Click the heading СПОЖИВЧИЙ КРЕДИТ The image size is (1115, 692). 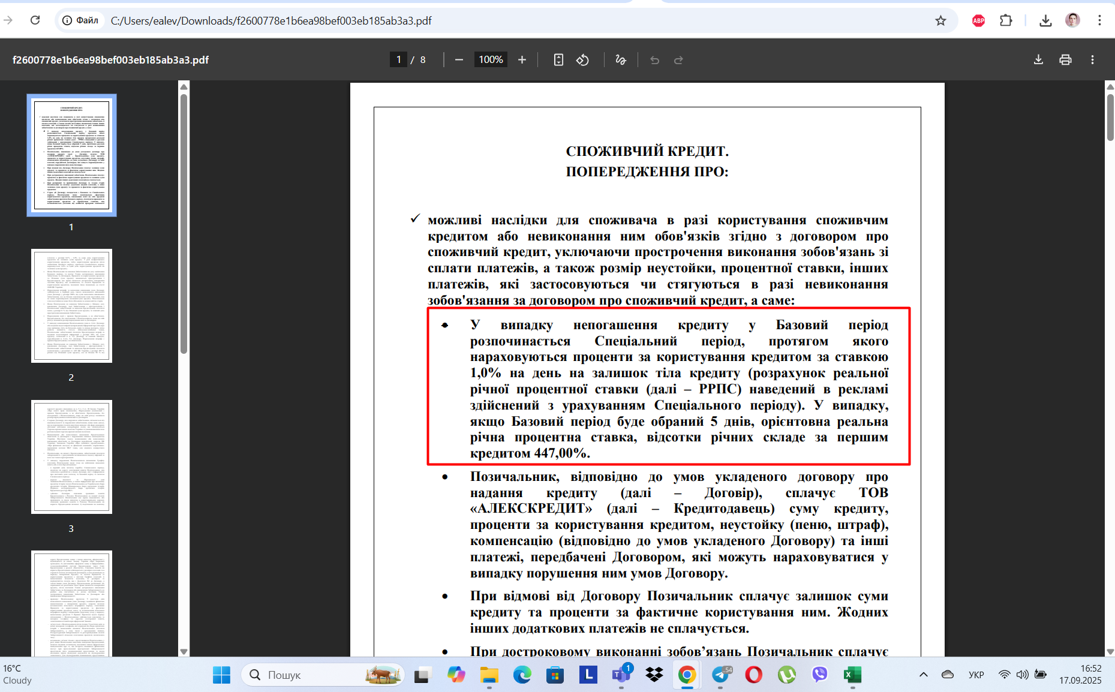coord(647,151)
